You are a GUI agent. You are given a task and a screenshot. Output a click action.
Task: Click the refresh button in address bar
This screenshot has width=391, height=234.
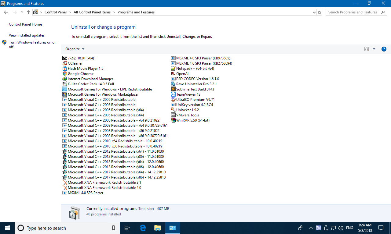320,12
